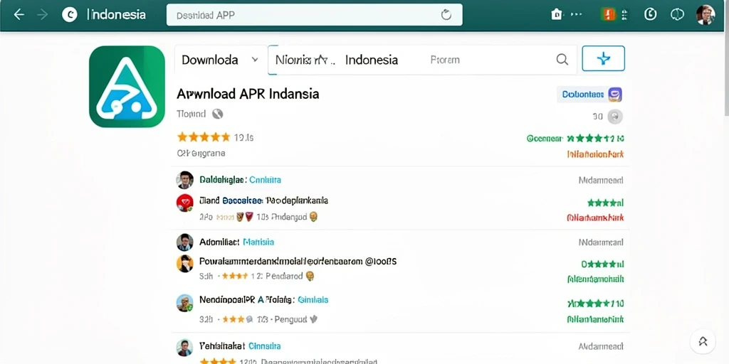The width and height of the screenshot is (729, 364).
Task: Click the blue outlined sparkle button
Action: click(603, 58)
